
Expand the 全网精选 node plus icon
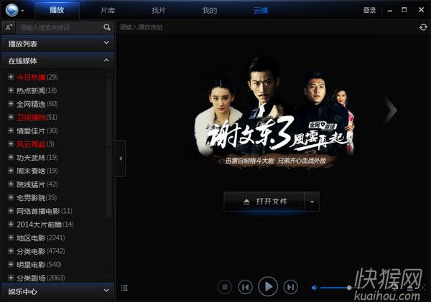11,103
